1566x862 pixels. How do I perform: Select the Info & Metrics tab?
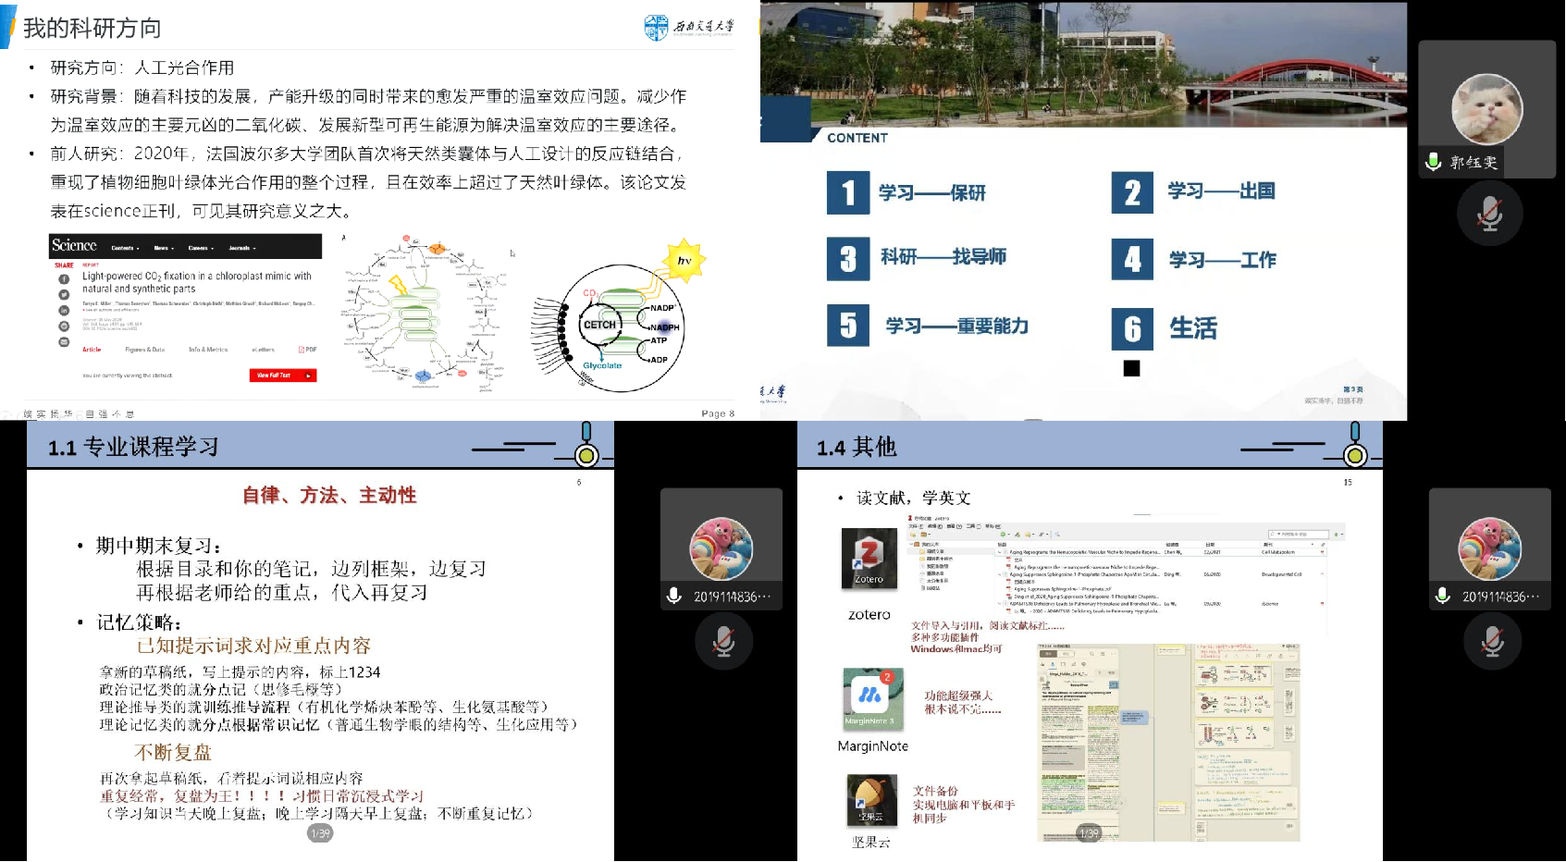(x=208, y=350)
